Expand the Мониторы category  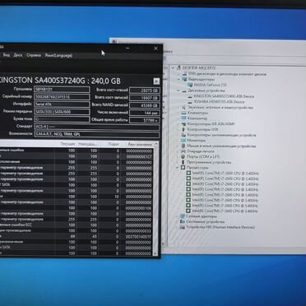pyautogui.click(x=178, y=141)
